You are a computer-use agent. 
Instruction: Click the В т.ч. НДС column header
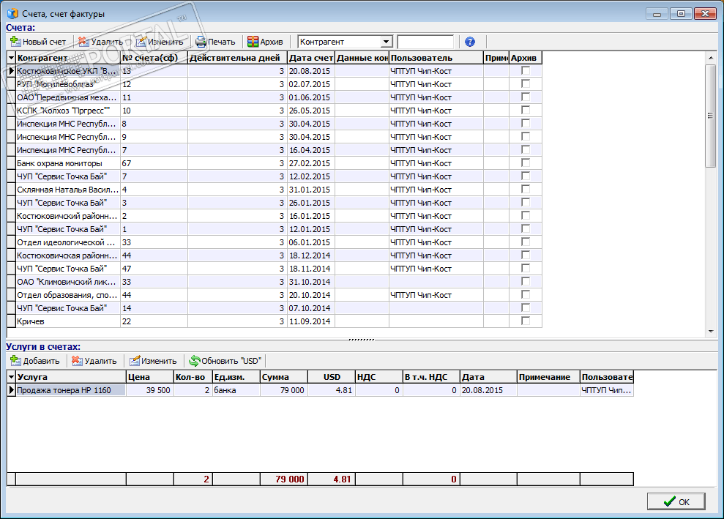tap(431, 377)
